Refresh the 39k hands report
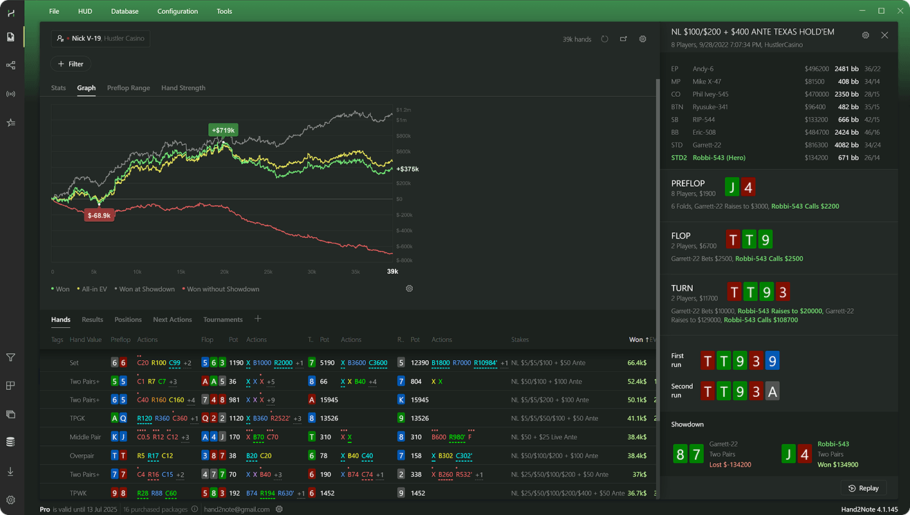Image resolution: width=910 pixels, height=515 pixels. point(604,39)
